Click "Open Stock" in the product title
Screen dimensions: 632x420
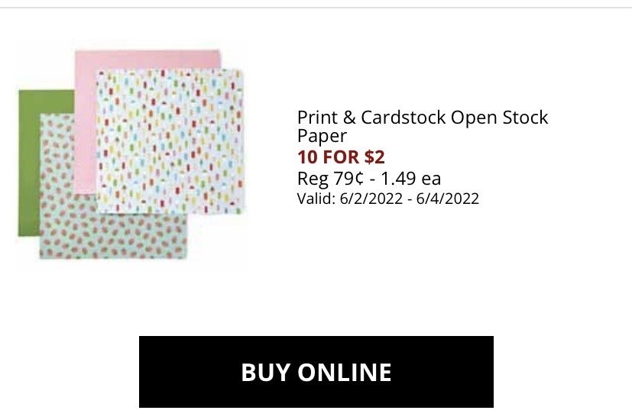tap(499, 118)
